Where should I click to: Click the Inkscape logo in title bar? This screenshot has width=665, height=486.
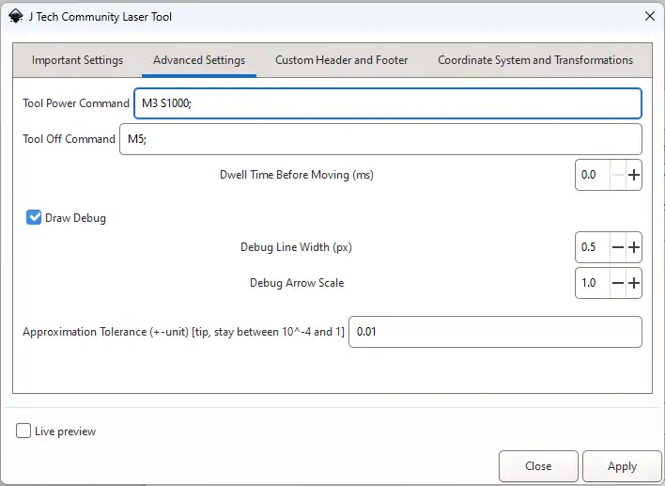coord(16,17)
